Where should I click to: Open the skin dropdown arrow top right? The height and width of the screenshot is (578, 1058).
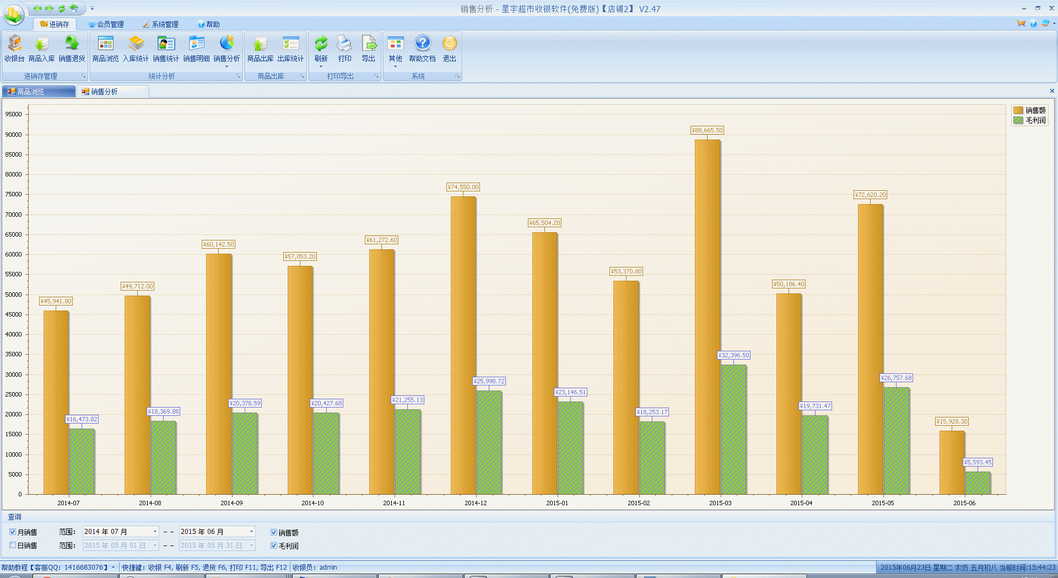1054,23
